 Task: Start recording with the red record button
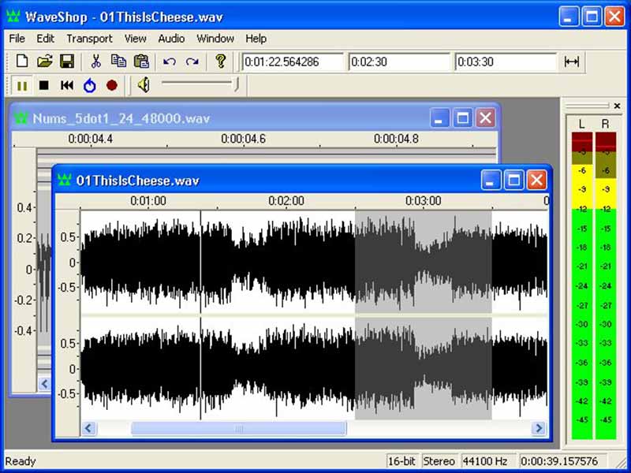[111, 85]
